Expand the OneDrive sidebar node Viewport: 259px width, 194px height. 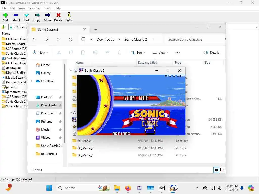click(32, 81)
